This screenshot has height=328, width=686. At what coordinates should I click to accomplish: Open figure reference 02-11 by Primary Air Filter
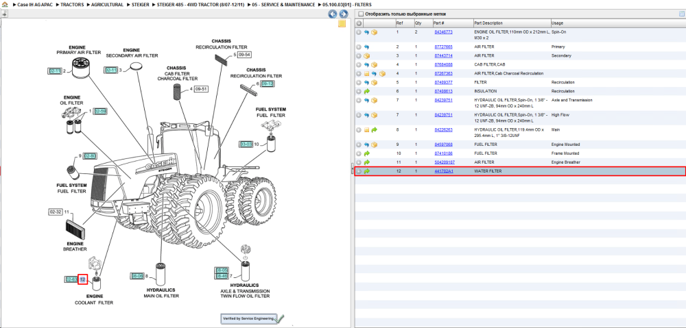(x=55, y=71)
